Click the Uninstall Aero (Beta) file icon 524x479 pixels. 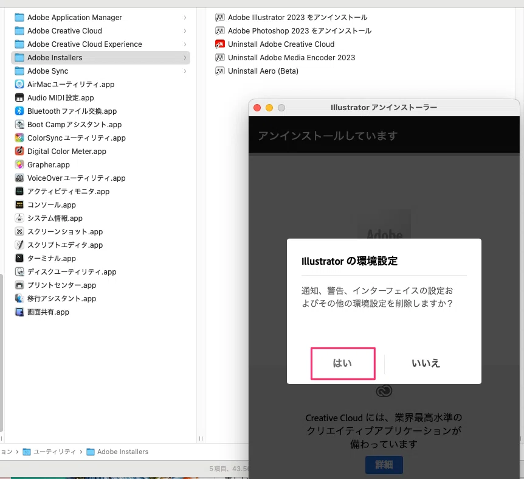(x=219, y=71)
